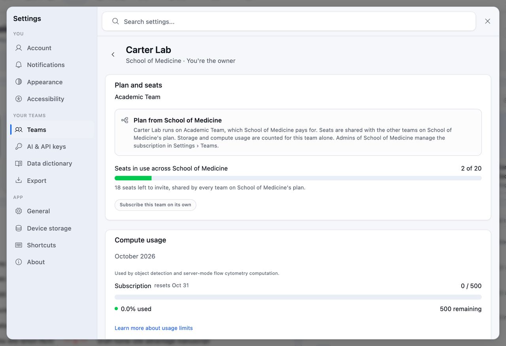
Task: Click Subscribe this team on its own
Action: point(155,205)
